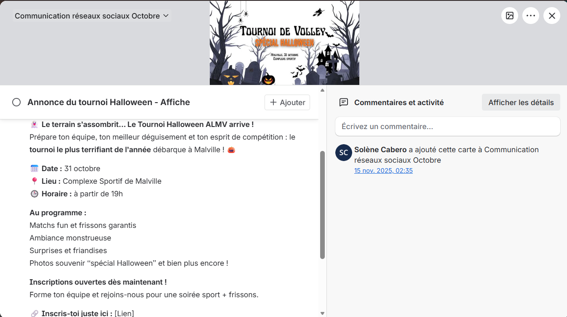Click the Commentaires et activité speech icon
The width and height of the screenshot is (567, 317).
(x=344, y=103)
